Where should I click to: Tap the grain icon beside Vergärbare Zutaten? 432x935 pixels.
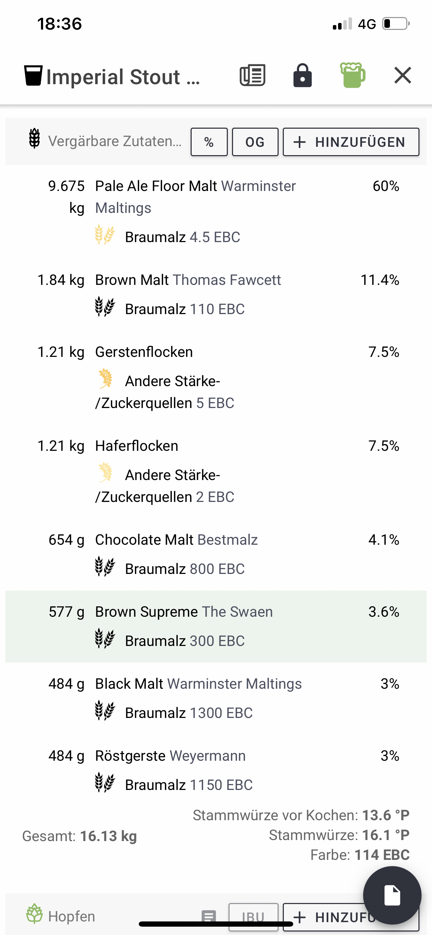(x=34, y=139)
